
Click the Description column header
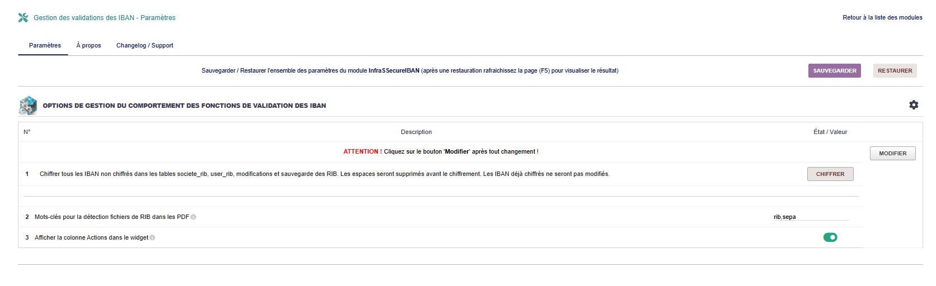pos(416,132)
